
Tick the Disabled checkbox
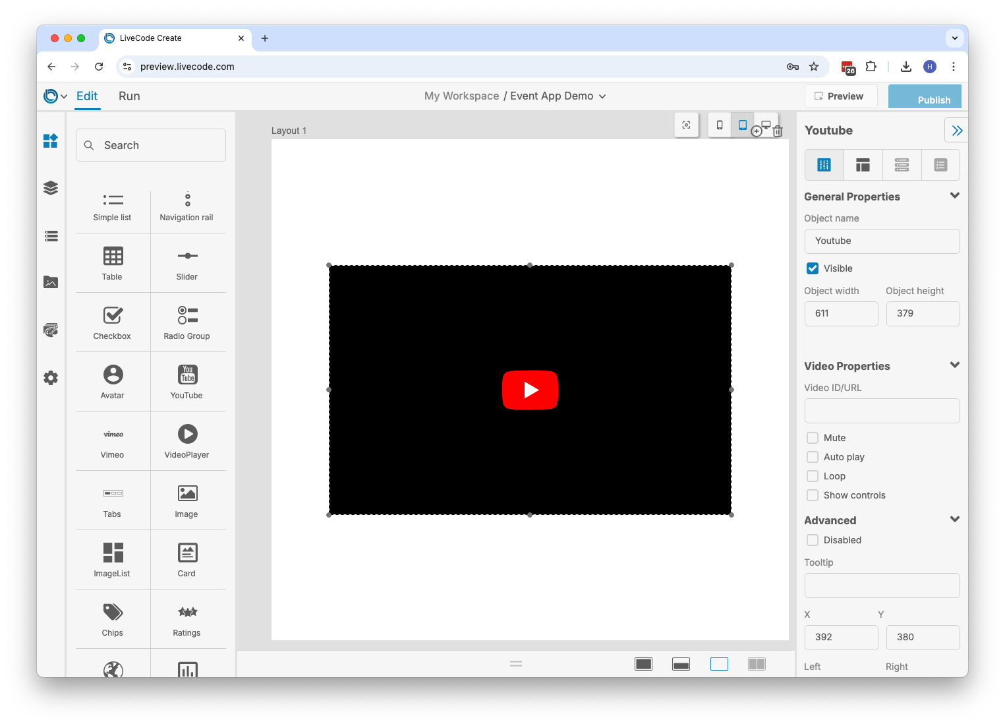[x=813, y=540]
